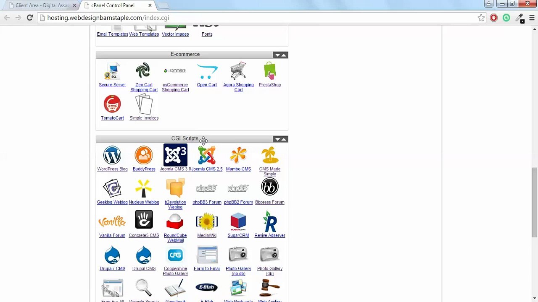Click the WordPress Blog text link

point(112,169)
